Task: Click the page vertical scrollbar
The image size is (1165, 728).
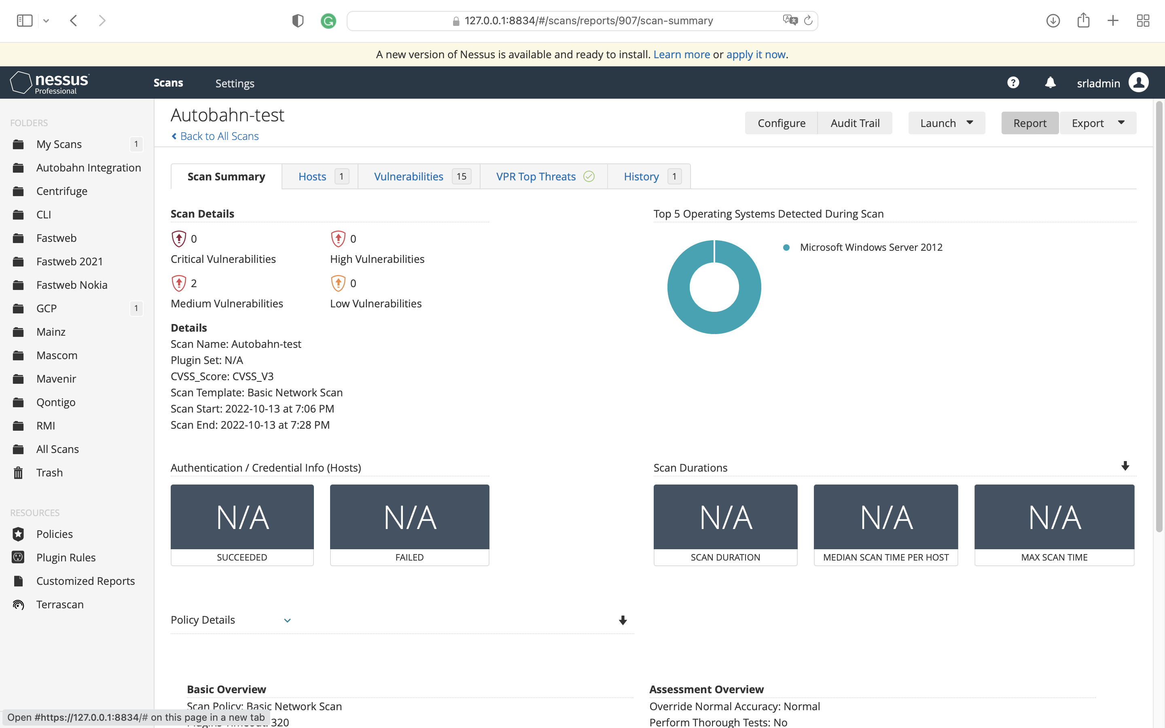Action: [x=1159, y=316]
